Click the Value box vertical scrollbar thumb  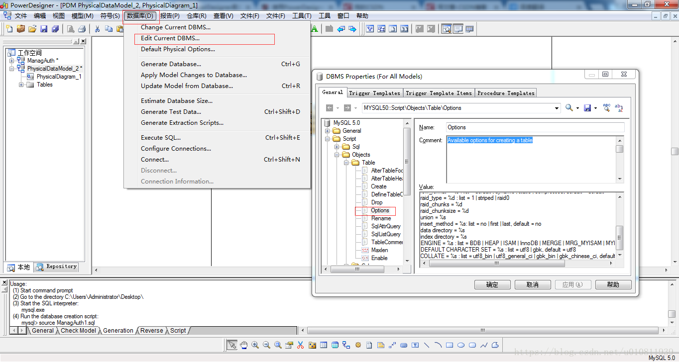[620, 239]
